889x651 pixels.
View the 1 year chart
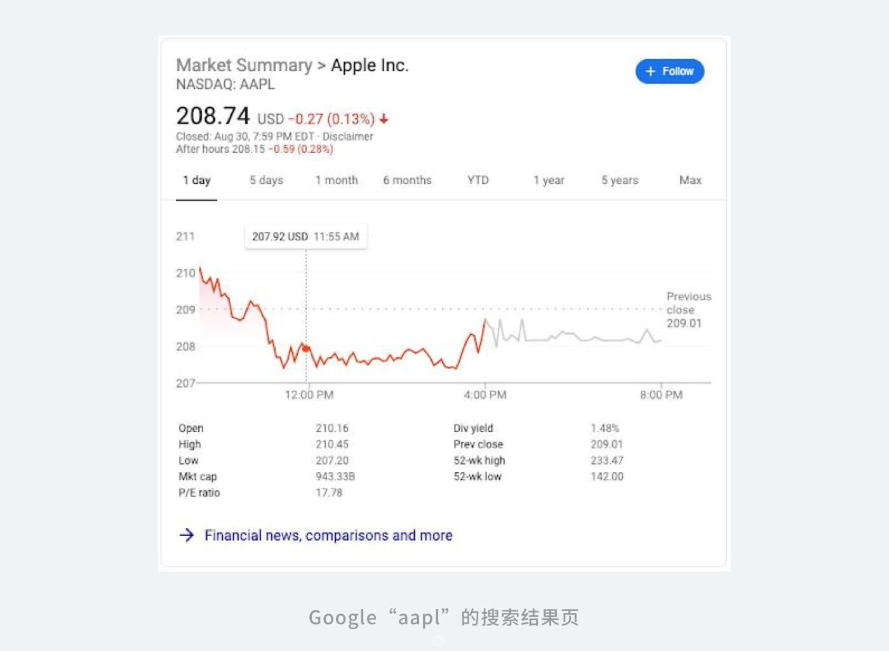549,180
